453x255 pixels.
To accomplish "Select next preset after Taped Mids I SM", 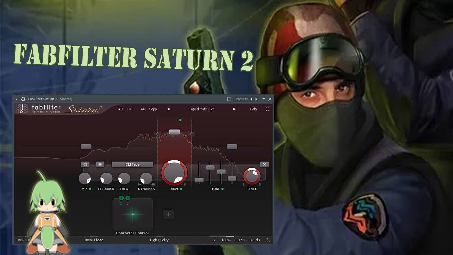I will coord(234,109).
